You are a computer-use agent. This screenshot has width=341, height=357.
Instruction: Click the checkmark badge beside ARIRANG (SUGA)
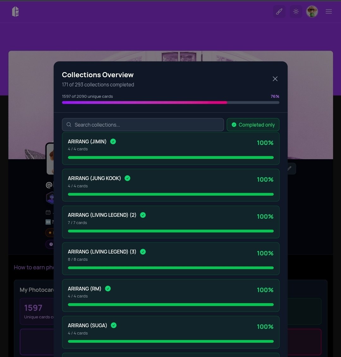(x=114, y=325)
